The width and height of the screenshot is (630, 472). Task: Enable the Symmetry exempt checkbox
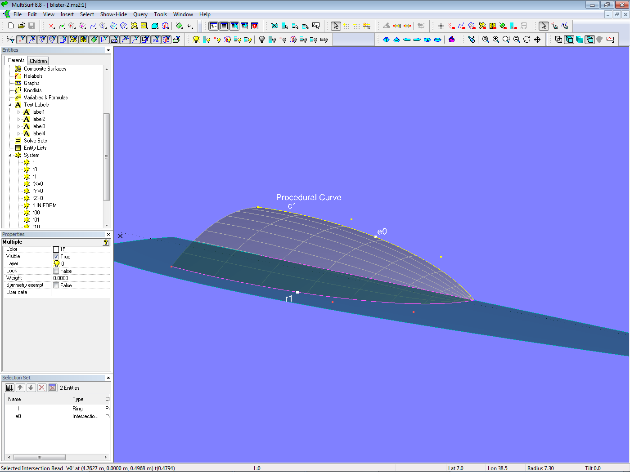pos(56,285)
